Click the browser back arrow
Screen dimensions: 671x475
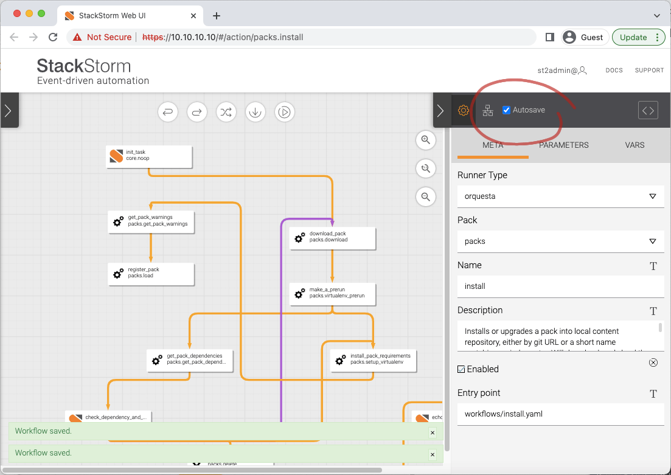tap(14, 37)
